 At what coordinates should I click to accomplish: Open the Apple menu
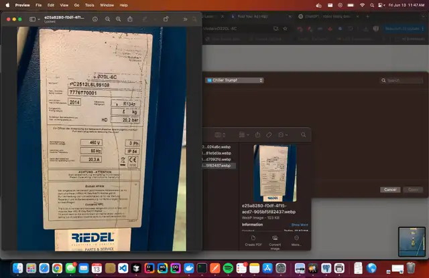pyautogui.click(x=7, y=5)
